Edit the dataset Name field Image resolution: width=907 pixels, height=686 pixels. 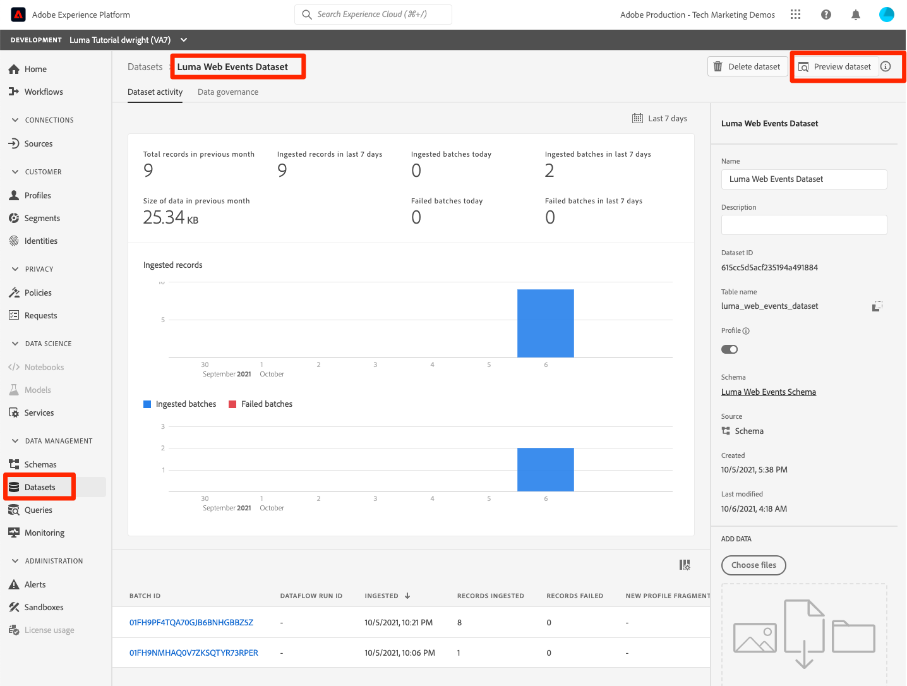(804, 179)
